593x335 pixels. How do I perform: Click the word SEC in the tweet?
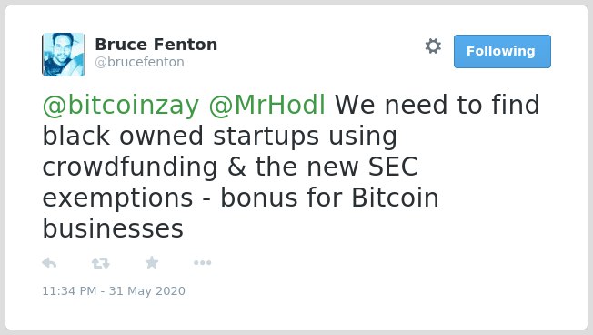point(393,167)
